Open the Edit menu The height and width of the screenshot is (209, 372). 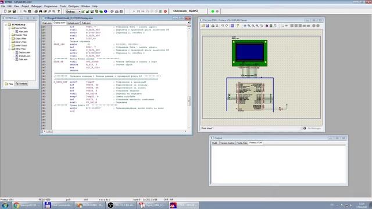[x=9, y=6]
